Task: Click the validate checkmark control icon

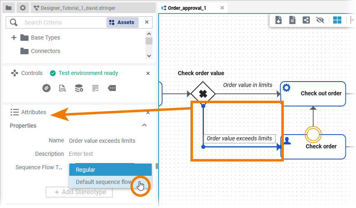Action: click(x=46, y=88)
